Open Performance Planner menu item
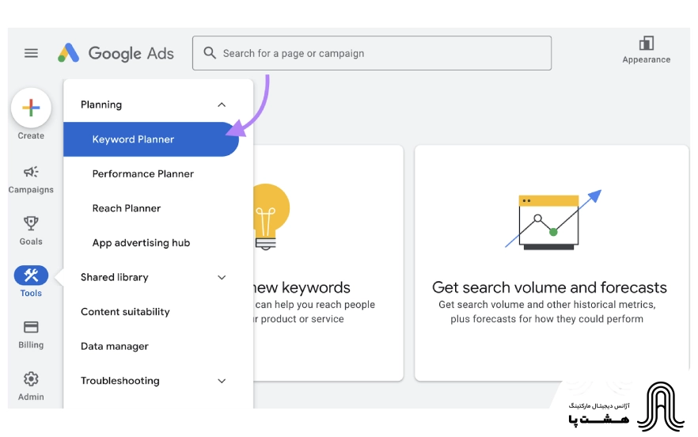Screen dimensions: 698x437 pyautogui.click(x=142, y=173)
